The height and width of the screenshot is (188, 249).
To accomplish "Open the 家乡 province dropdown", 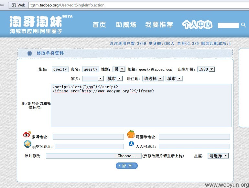I will coord(93,78).
